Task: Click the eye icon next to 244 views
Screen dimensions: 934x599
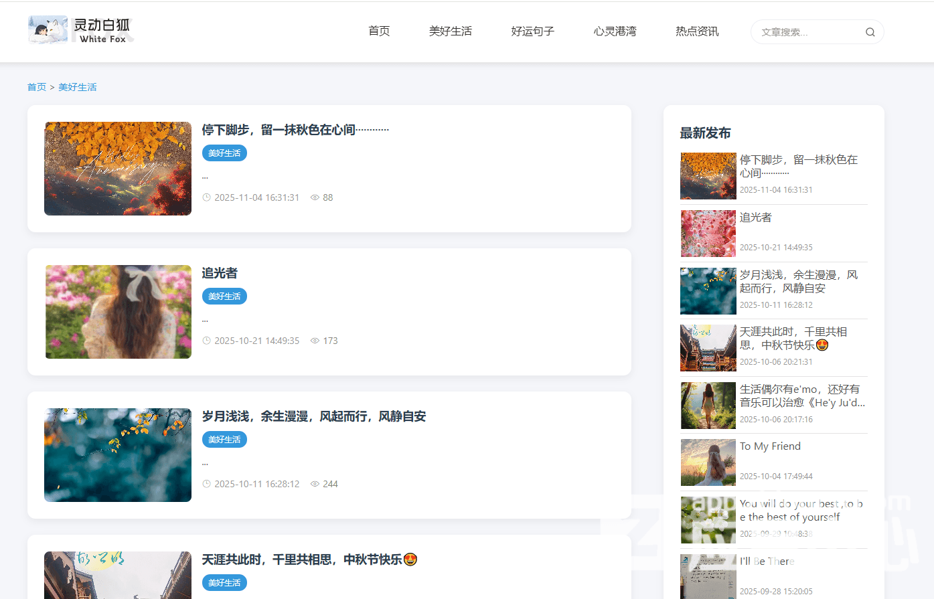Action: pos(315,484)
